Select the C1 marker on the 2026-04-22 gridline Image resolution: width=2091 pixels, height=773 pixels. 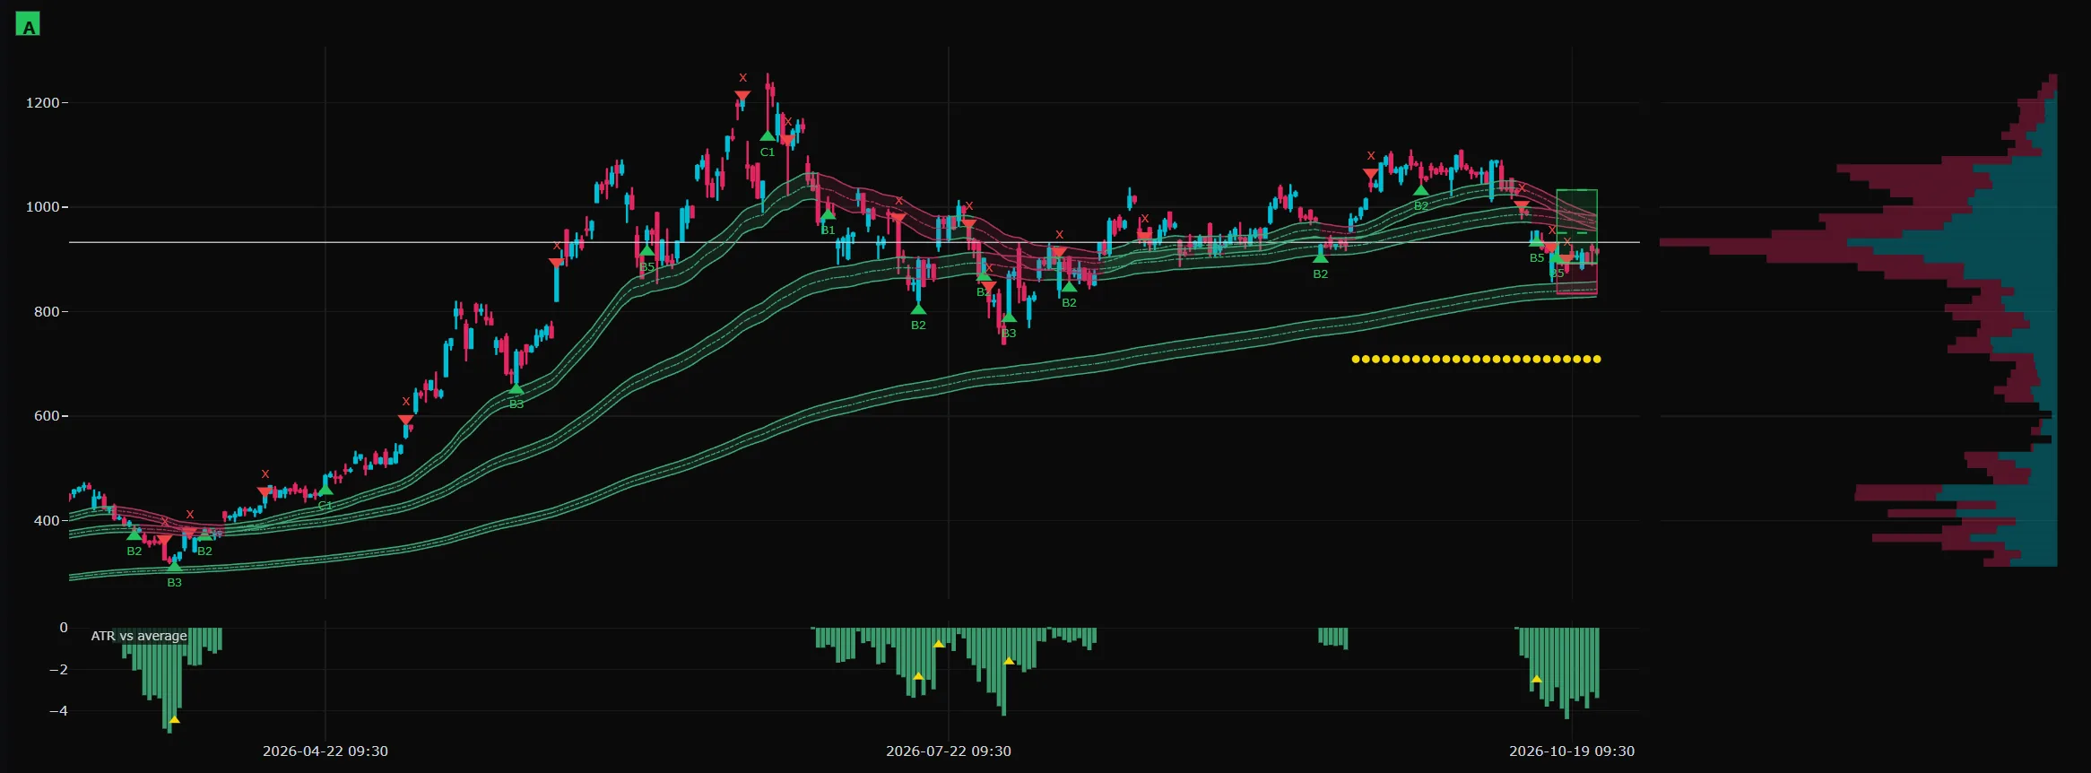tap(325, 490)
